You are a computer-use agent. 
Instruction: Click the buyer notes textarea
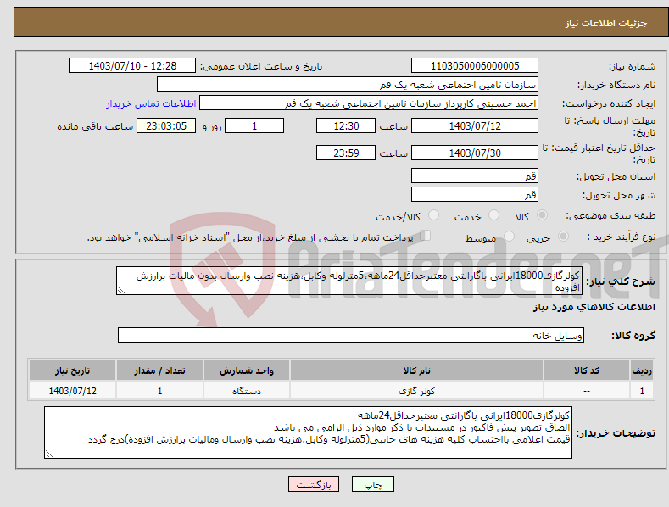308,432
